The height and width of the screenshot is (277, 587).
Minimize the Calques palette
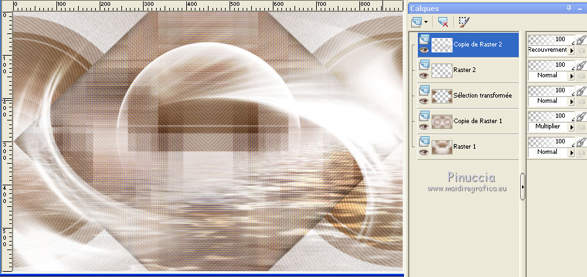[580, 9]
